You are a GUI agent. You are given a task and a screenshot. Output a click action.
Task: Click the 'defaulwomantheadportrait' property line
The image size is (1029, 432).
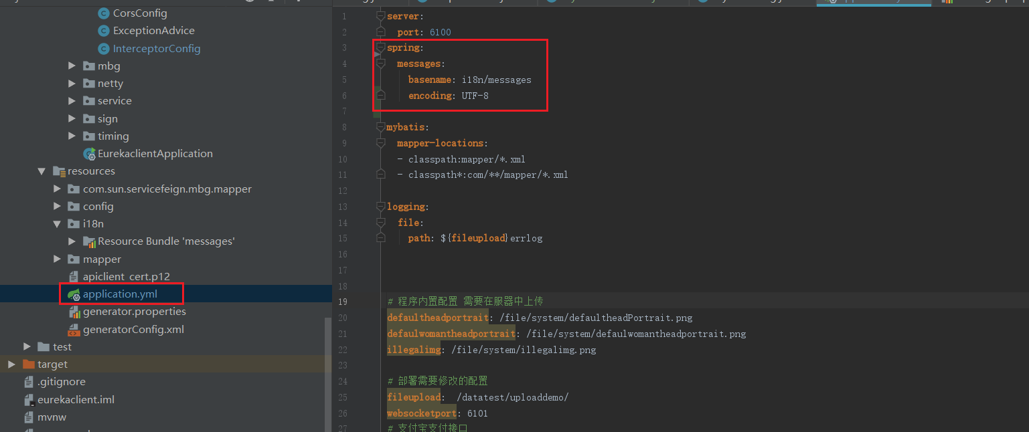(x=566, y=334)
